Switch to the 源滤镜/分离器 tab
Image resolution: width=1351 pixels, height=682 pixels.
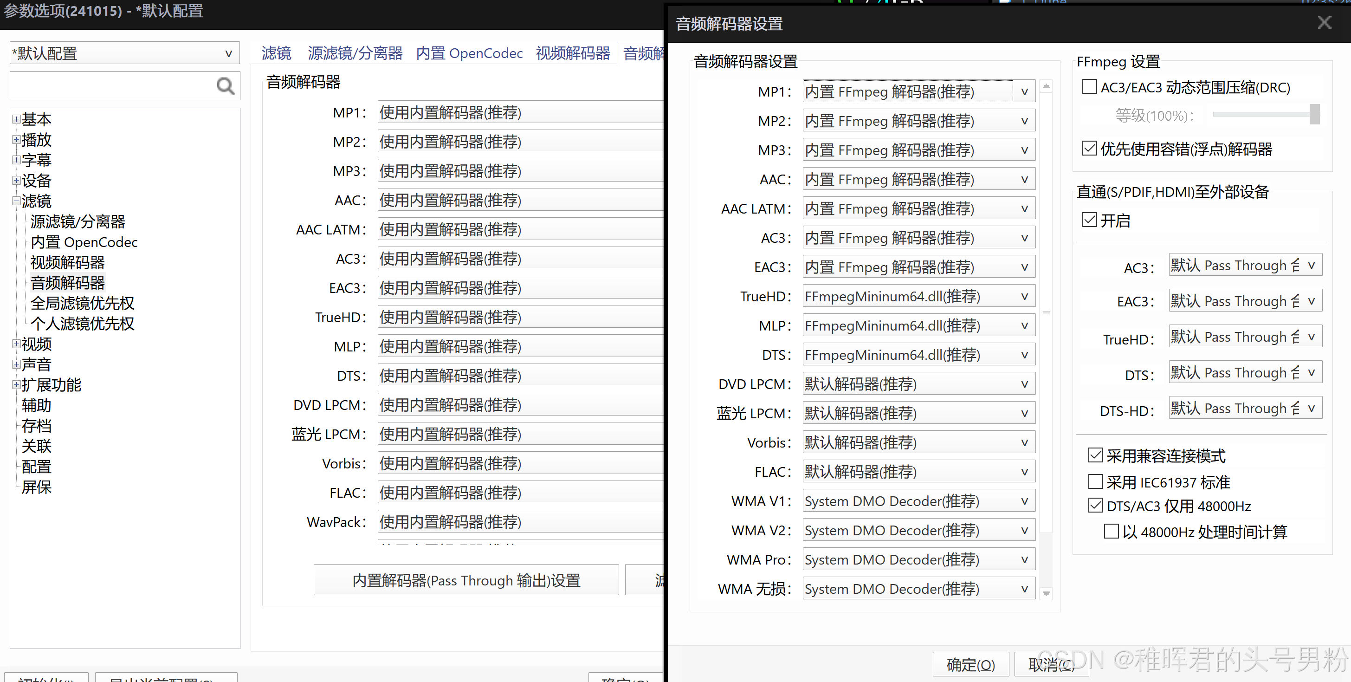coord(355,53)
